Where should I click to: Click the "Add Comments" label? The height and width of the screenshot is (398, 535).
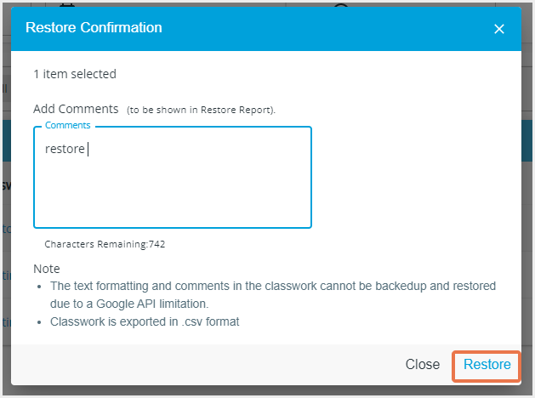pos(76,109)
